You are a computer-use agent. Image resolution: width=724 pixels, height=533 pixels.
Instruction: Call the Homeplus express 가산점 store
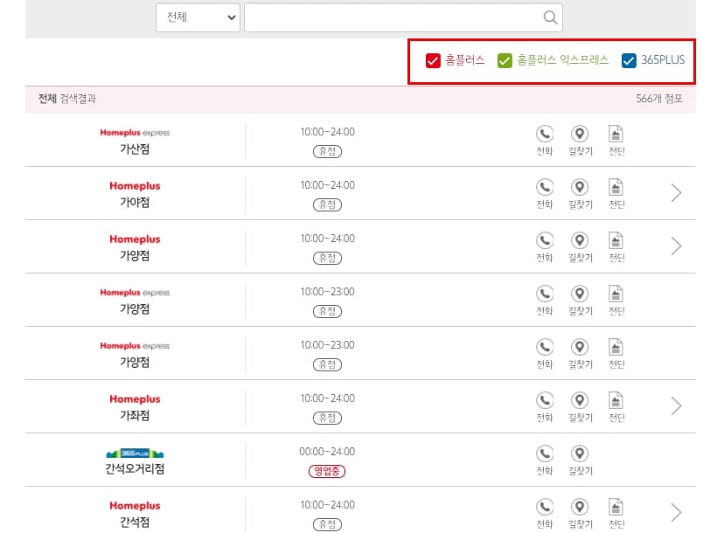coord(545,134)
